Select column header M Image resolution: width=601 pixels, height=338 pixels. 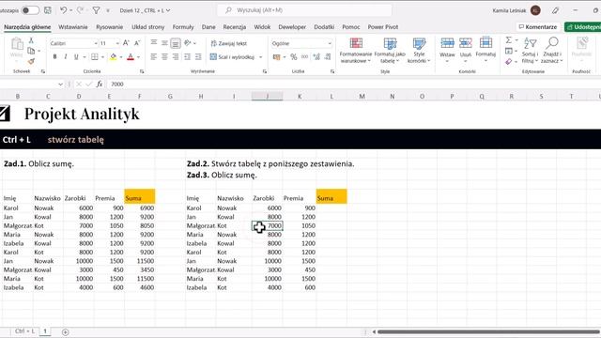pyautogui.click(x=362, y=96)
